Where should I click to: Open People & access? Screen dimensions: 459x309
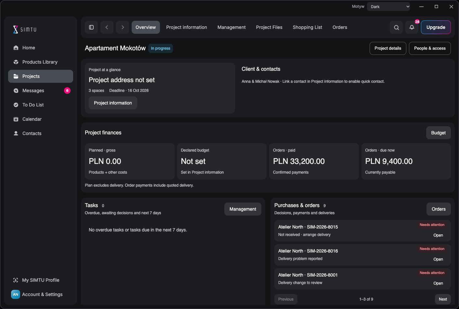pos(430,48)
